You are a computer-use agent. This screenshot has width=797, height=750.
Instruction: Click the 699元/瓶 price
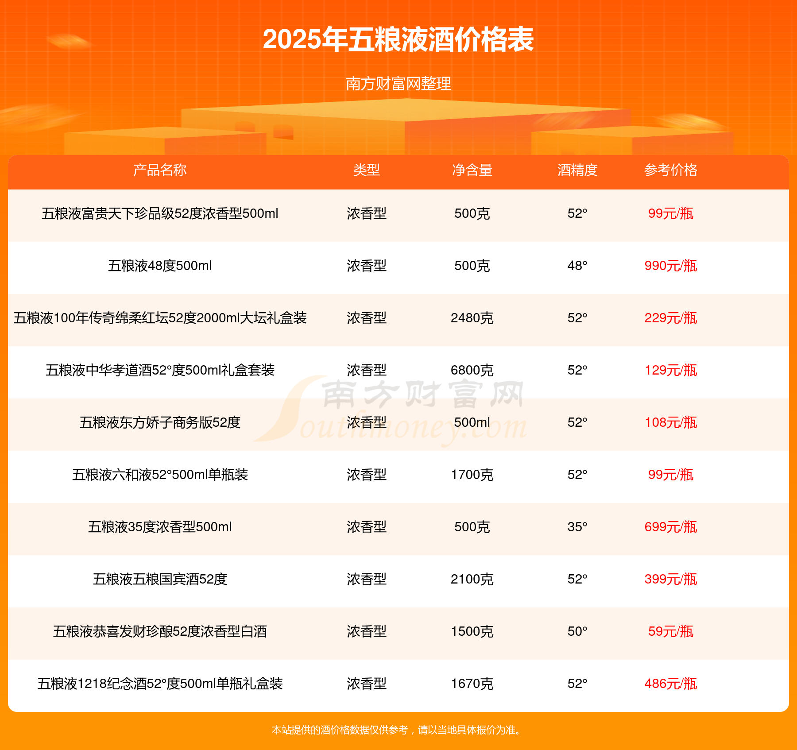(671, 527)
